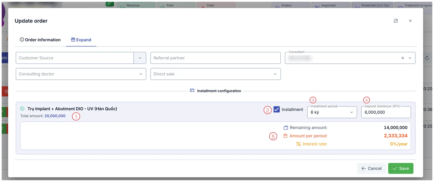Click the green check icon beside Trụ Implant
The height and width of the screenshot is (182, 434).
[x=23, y=108]
